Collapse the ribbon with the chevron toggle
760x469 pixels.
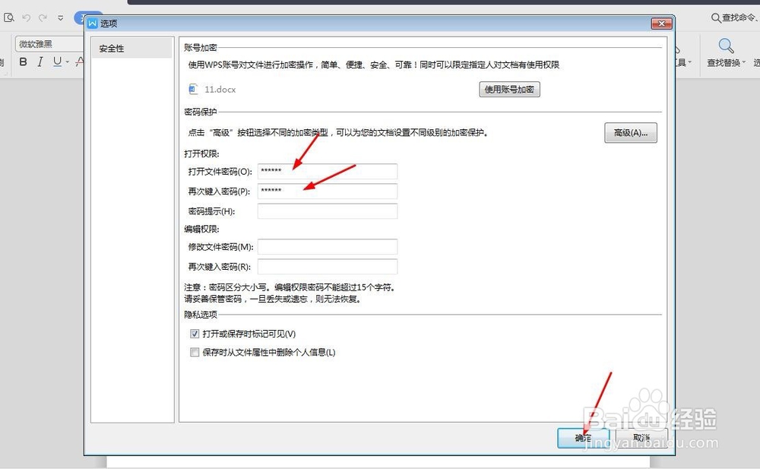pyautogui.click(x=60, y=17)
